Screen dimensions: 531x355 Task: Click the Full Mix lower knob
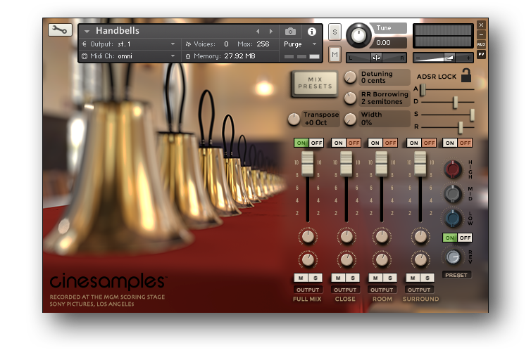click(x=308, y=260)
